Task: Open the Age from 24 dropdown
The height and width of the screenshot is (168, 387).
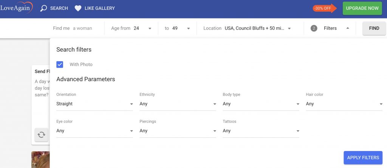Action: click(x=131, y=28)
